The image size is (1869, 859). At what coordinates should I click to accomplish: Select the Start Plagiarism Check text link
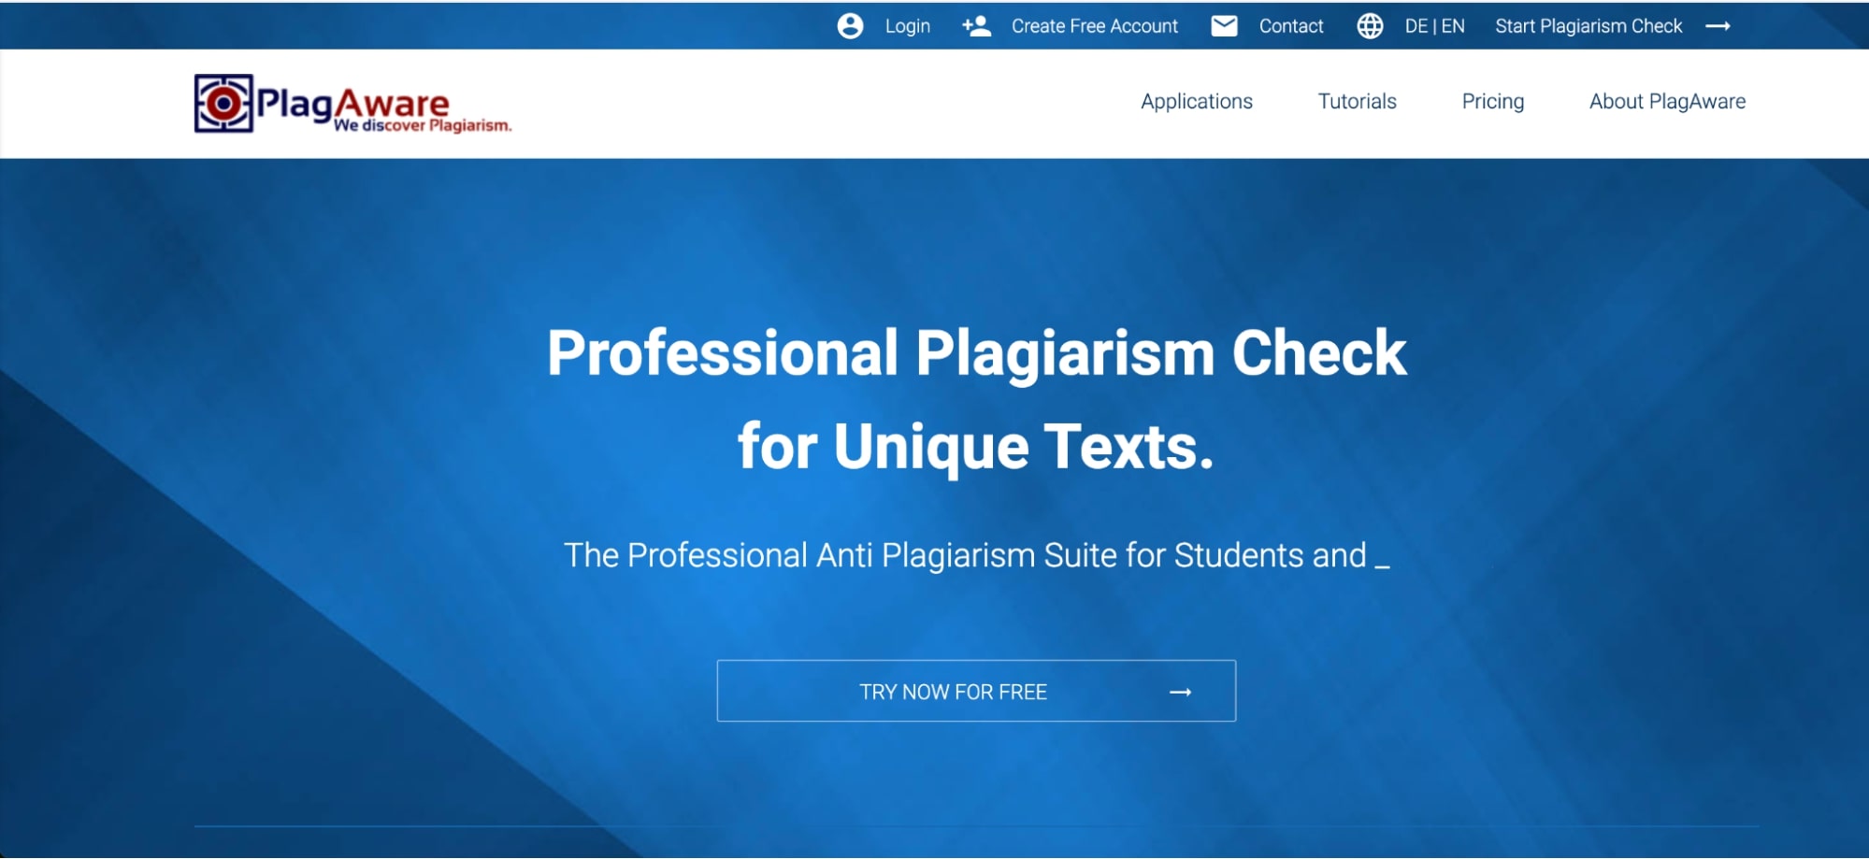[1588, 26]
